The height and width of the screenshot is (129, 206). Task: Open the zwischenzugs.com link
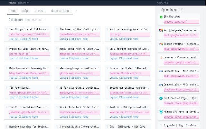tap(29, 35)
